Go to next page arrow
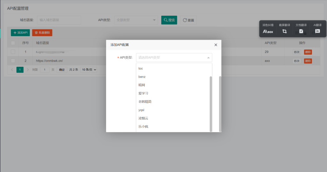Screen dimensions: 327x172 click(x=28, y=70)
